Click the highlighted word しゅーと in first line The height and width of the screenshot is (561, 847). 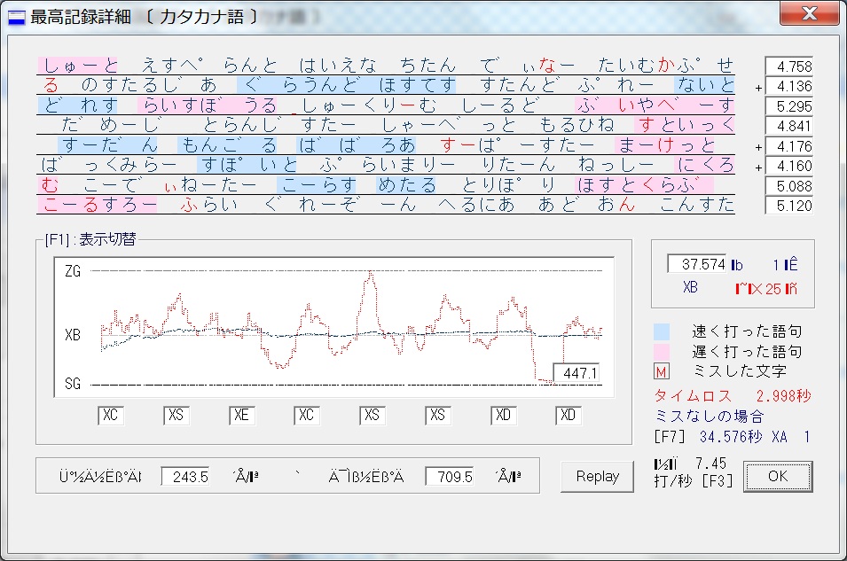pos(78,66)
